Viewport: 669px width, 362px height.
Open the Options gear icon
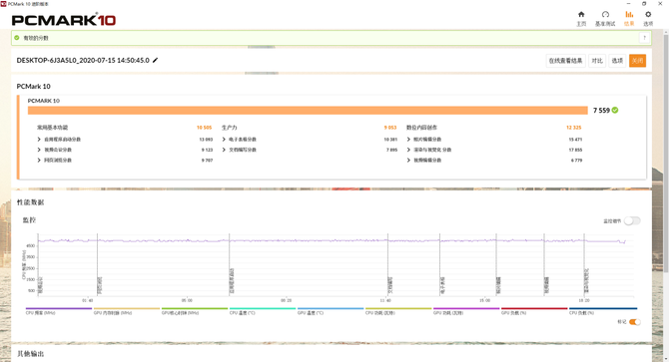(x=648, y=15)
